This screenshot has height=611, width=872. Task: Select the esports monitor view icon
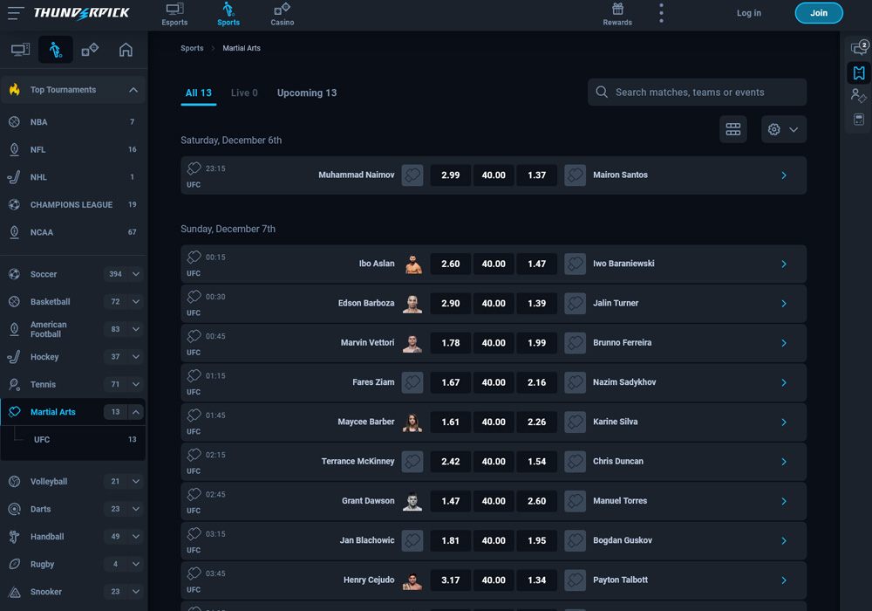pyautogui.click(x=20, y=50)
